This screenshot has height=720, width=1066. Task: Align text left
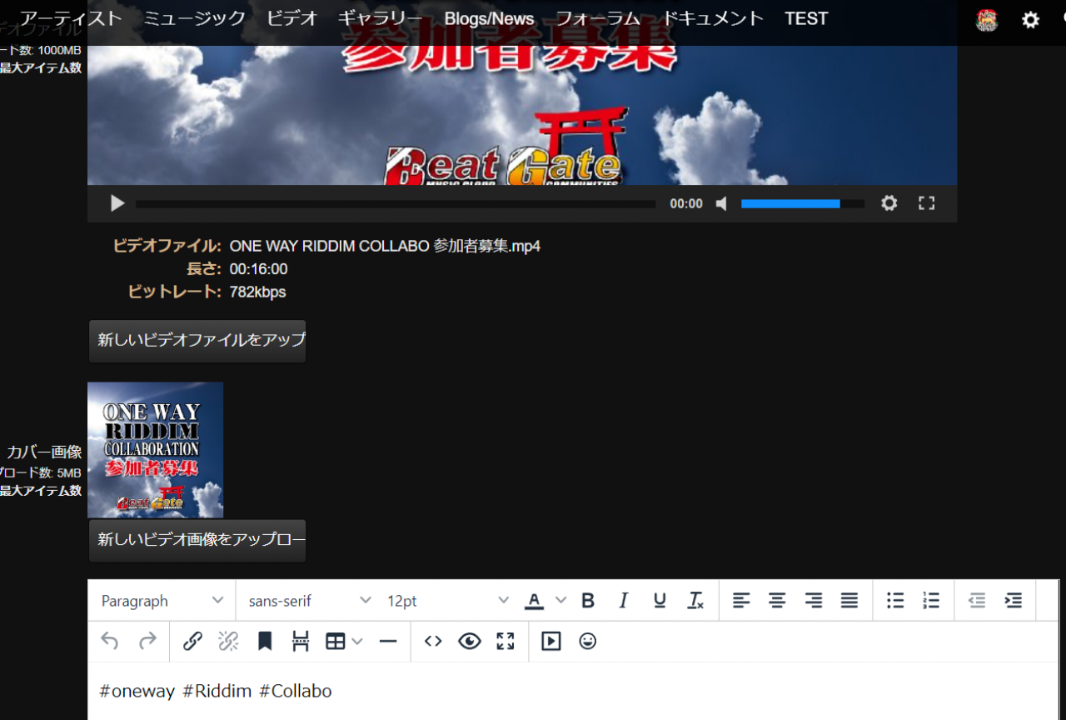click(741, 601)
